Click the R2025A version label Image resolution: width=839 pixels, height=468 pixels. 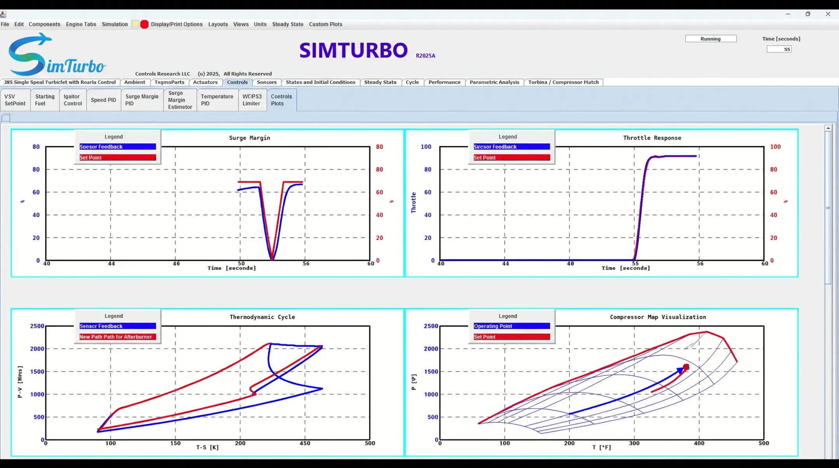click(x=425, y=56)
